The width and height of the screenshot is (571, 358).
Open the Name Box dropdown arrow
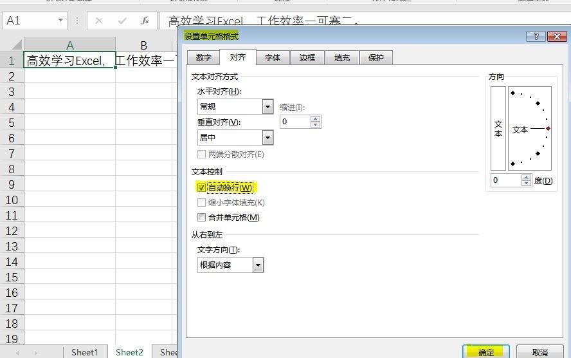[x=60, y=21]
